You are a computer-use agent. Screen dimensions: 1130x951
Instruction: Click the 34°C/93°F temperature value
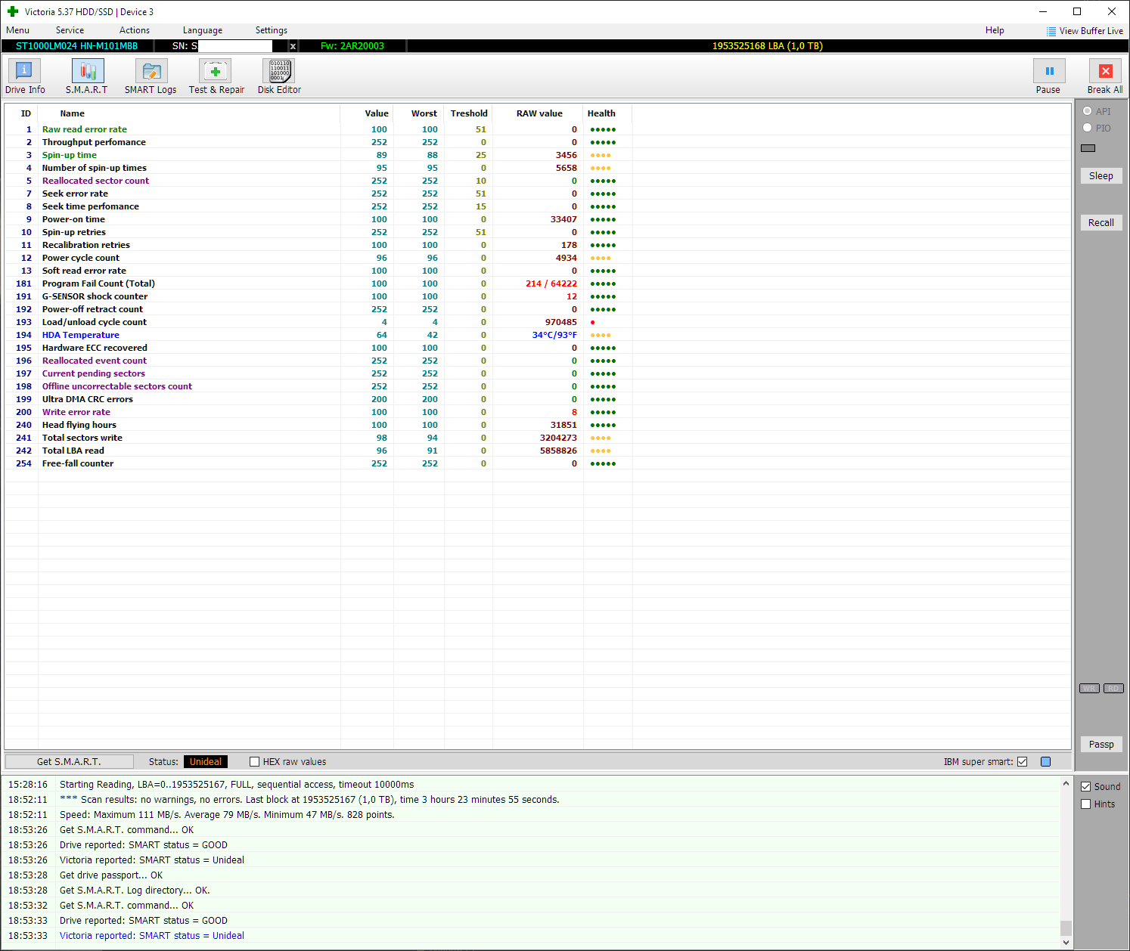(x=554, y=335)
